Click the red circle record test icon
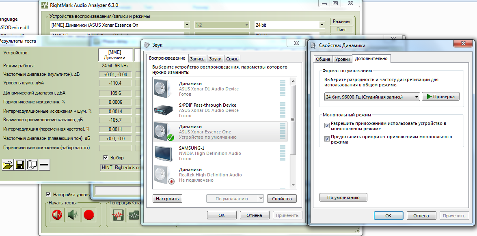 click(89, 215)
